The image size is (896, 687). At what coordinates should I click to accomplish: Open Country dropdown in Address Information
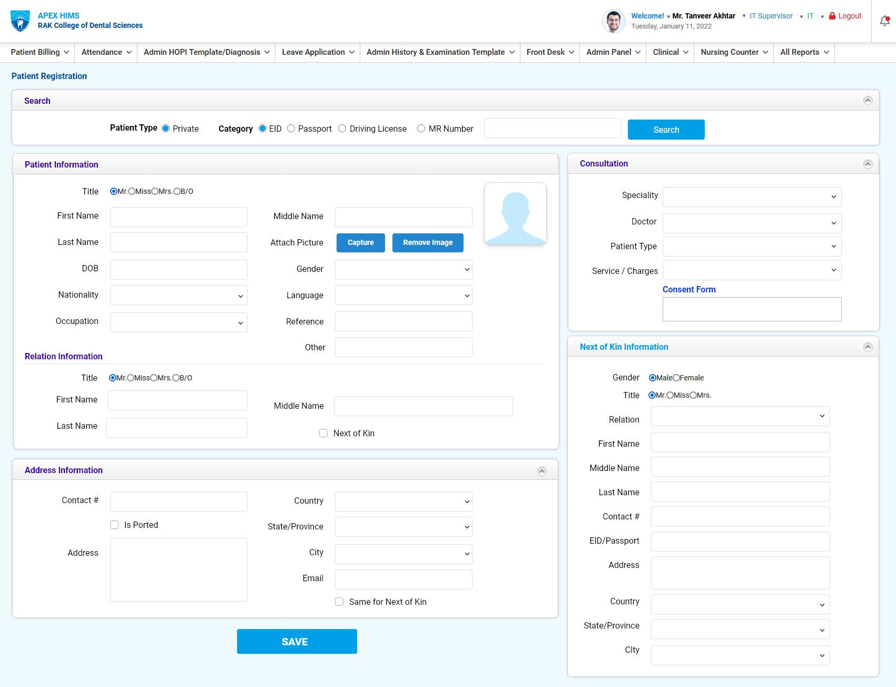[403, 502]
